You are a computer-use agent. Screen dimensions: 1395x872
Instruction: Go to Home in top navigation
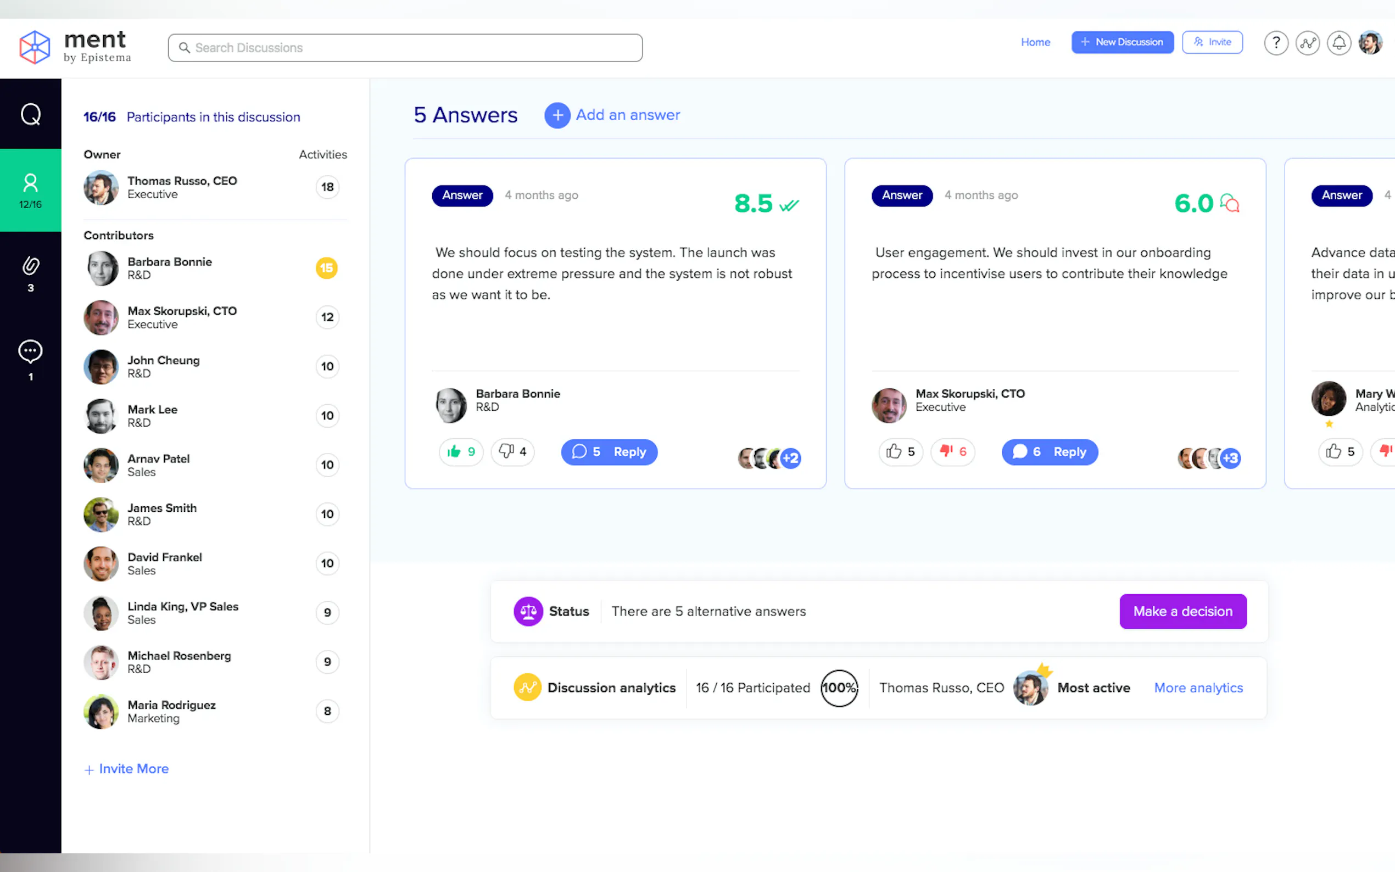click(x=1035, y=42)
